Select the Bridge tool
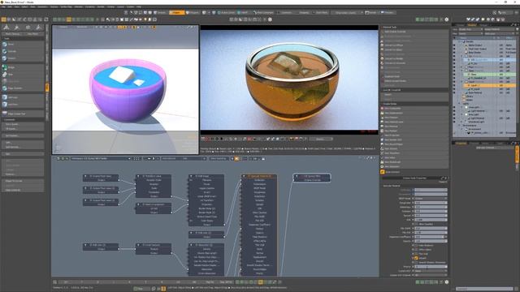Screen dimensions: 520x292 (x=23, y=67)
